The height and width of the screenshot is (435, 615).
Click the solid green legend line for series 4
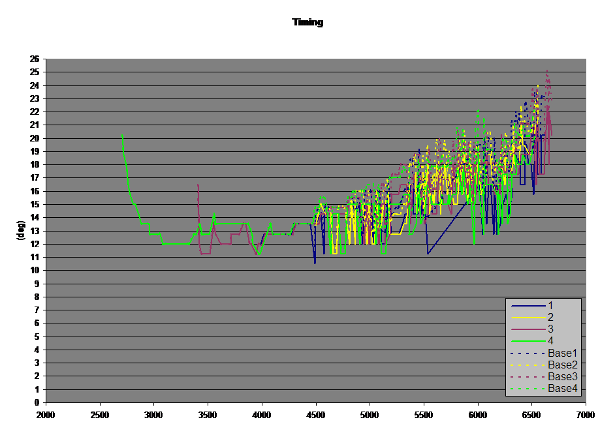pyautogui.click(x=528, y=341)
